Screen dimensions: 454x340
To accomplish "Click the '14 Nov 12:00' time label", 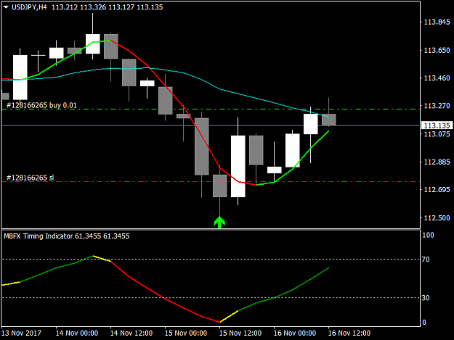I will click(x=131, y=333).
